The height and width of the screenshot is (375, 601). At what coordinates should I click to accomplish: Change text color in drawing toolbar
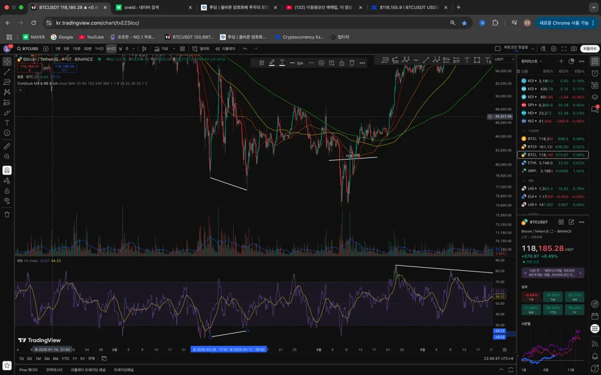(282, 62)
